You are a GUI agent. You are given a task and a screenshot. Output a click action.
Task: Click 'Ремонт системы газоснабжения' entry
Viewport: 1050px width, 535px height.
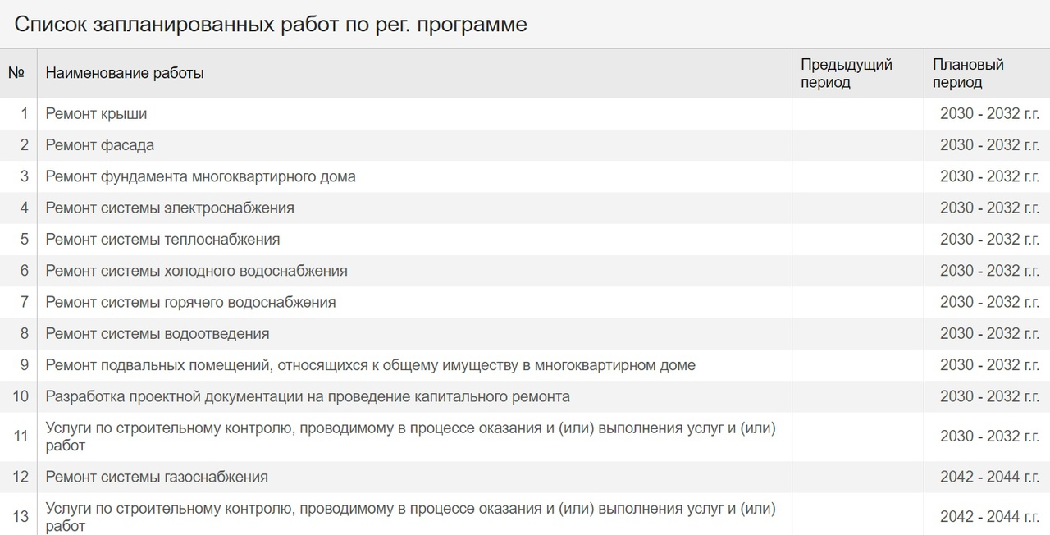[157, 477]
